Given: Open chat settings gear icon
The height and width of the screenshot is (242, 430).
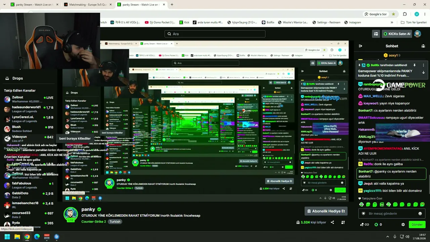Looking at the screenshot, I should pos(403,225).
